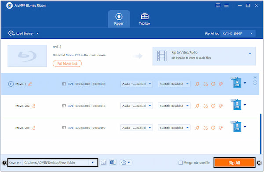This screenshot has height=172, width=264.
Task: Move Movie 0 up with the arrow
Action: pos(255,81)
